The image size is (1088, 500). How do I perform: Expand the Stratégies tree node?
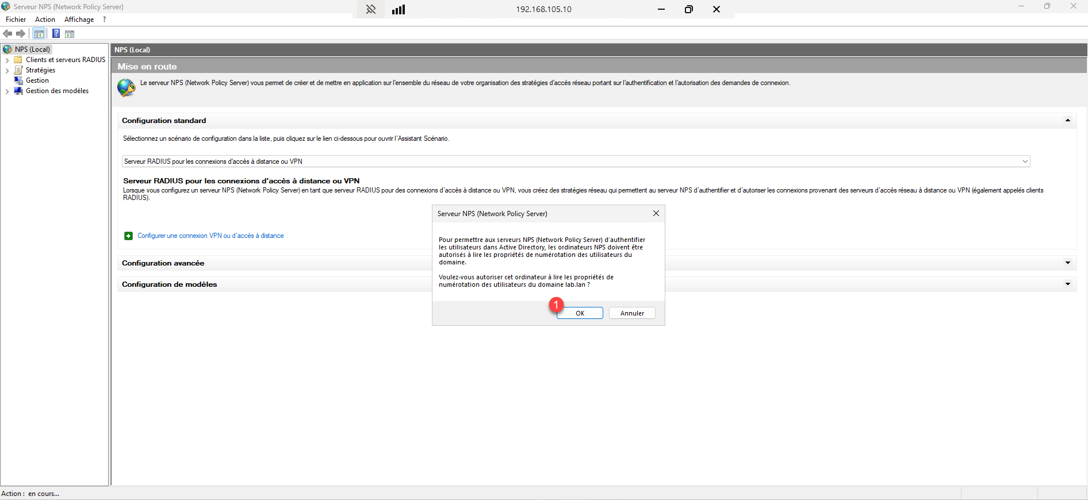(7, 71)
